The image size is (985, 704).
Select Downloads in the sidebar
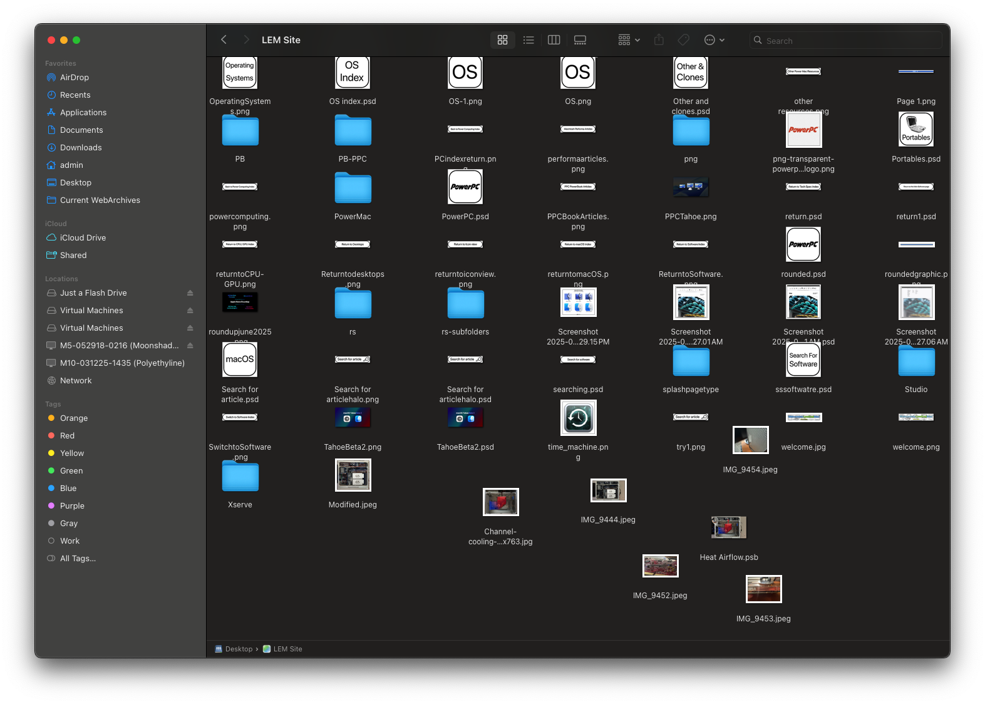(x=80, y=148)
